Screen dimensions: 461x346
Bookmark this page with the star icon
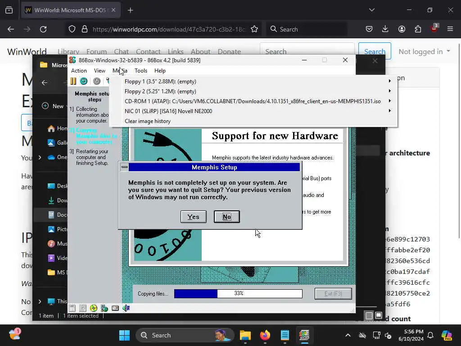(254, 29)
